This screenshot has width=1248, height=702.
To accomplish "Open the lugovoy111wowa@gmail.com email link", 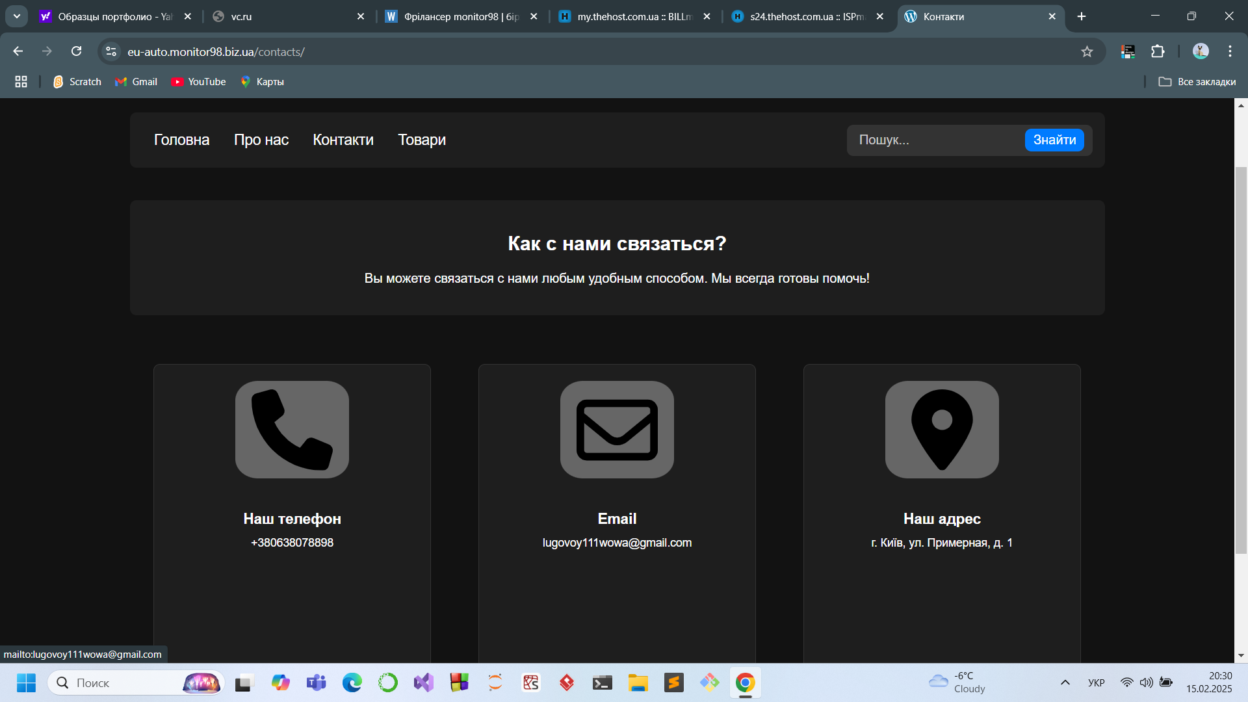I will click(617, 543).
